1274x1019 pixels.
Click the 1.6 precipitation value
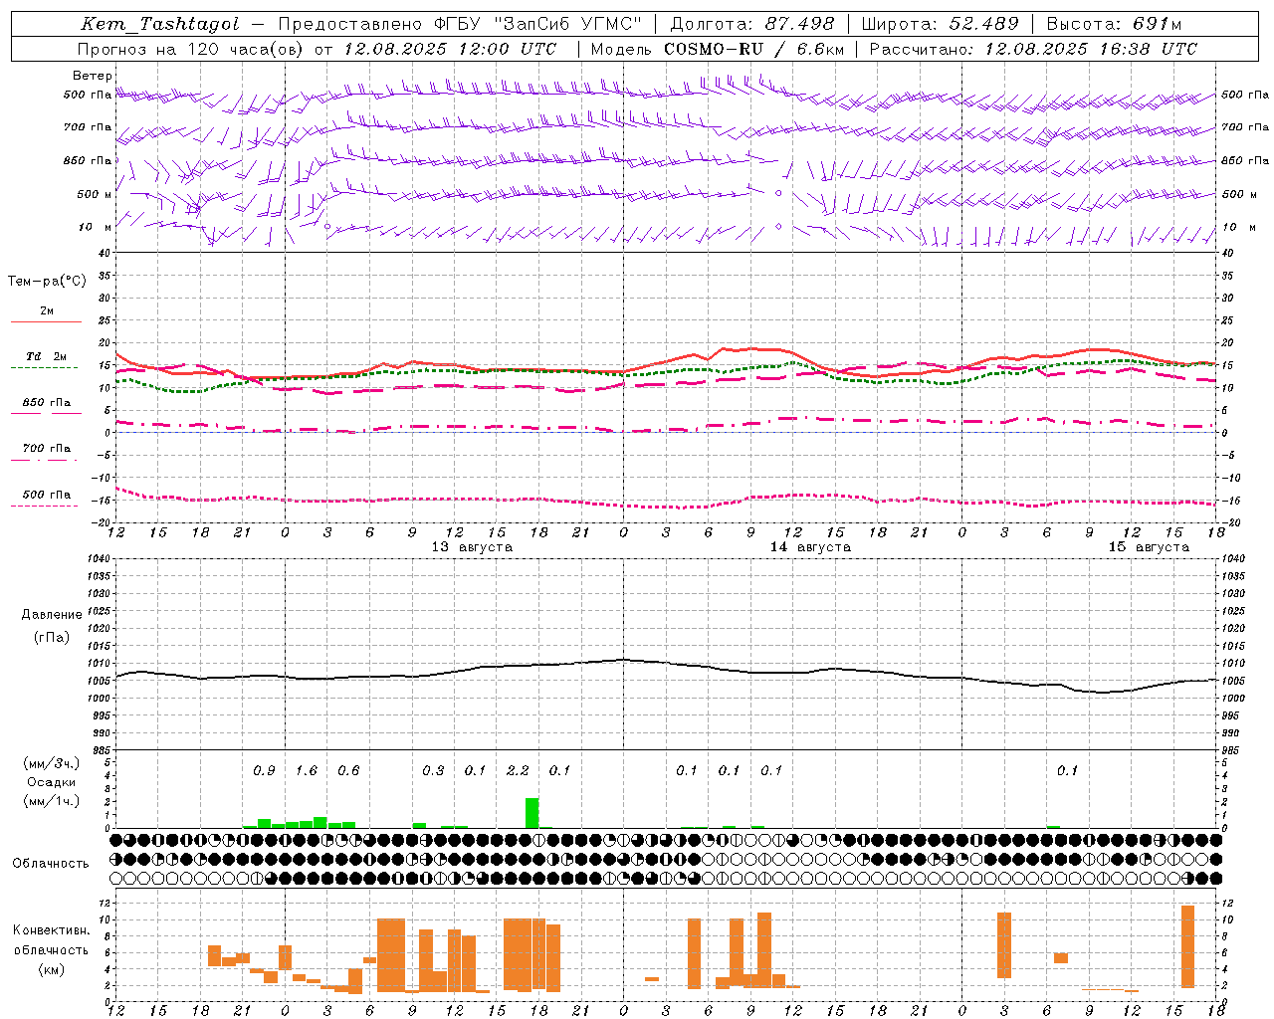point(307,771)
